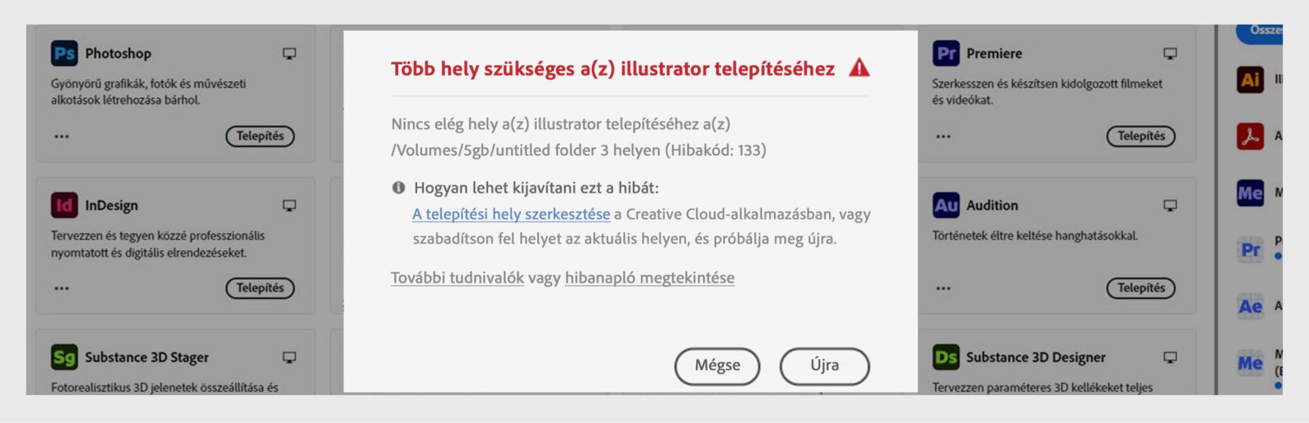Screen dimensions: 1309x423
Task: Open the more options menu on Premiere card
Action: [944, 136]
